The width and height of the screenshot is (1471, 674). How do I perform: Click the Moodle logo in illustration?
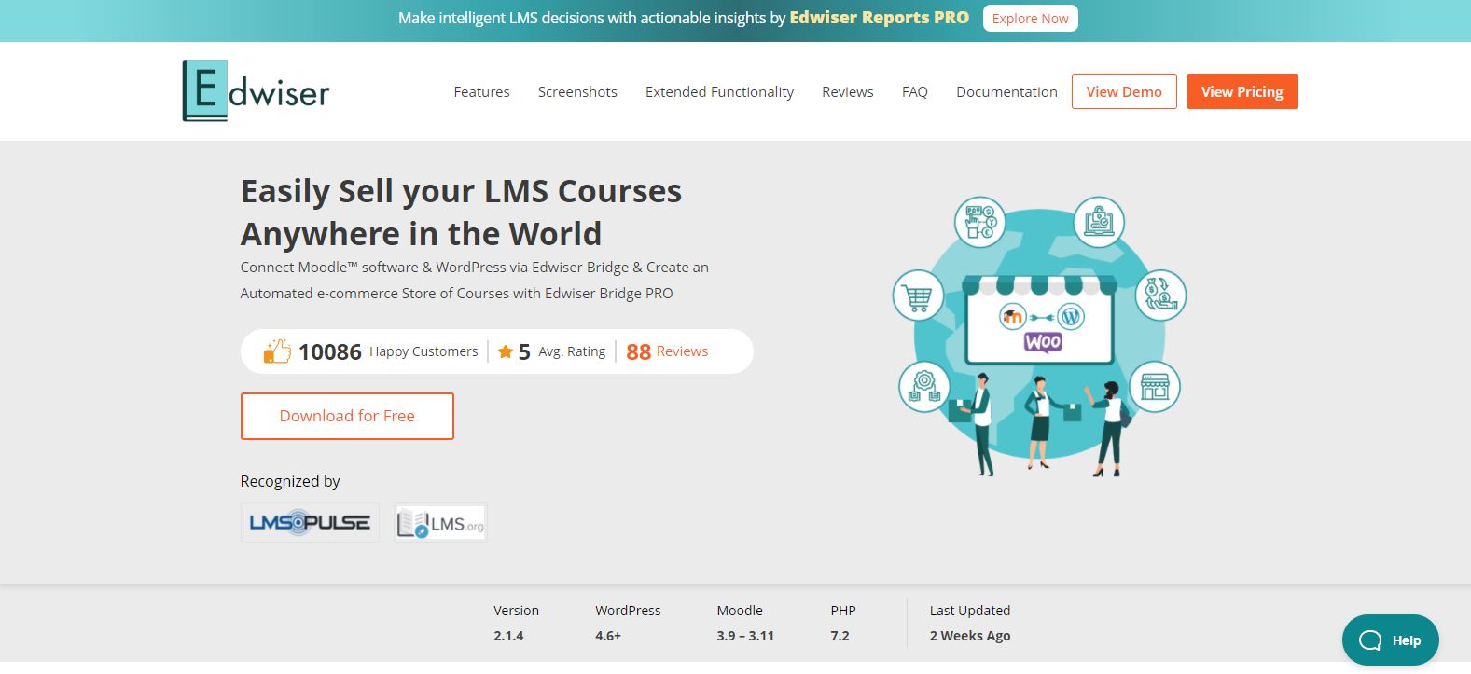click(x=1013, y=317)
